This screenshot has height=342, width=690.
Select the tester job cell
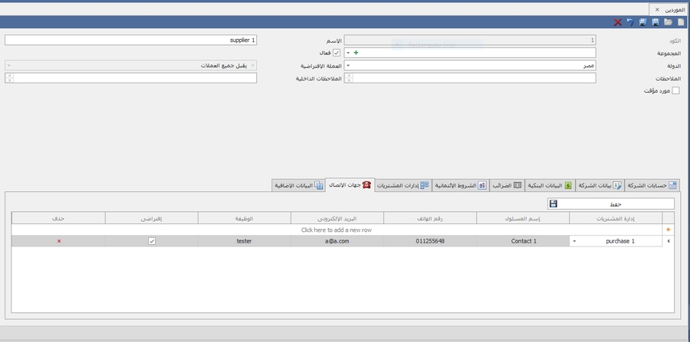tap(244, 241)
